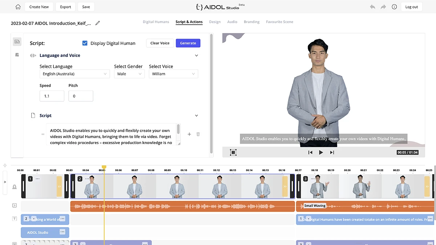Viewport: 436px width, 245px height.
Task: Select the scene 1 clip number badge
Action: pos(31,179)
